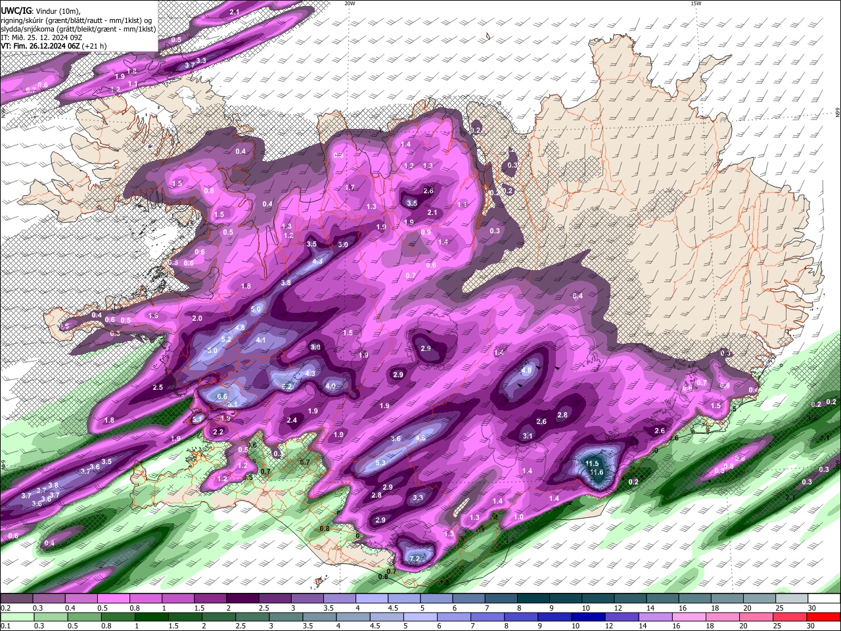This screenshot has height=631, width=841.
Task: Pick the light lavender 4–4.5 snow scale swatch
Action: point(372,599)
